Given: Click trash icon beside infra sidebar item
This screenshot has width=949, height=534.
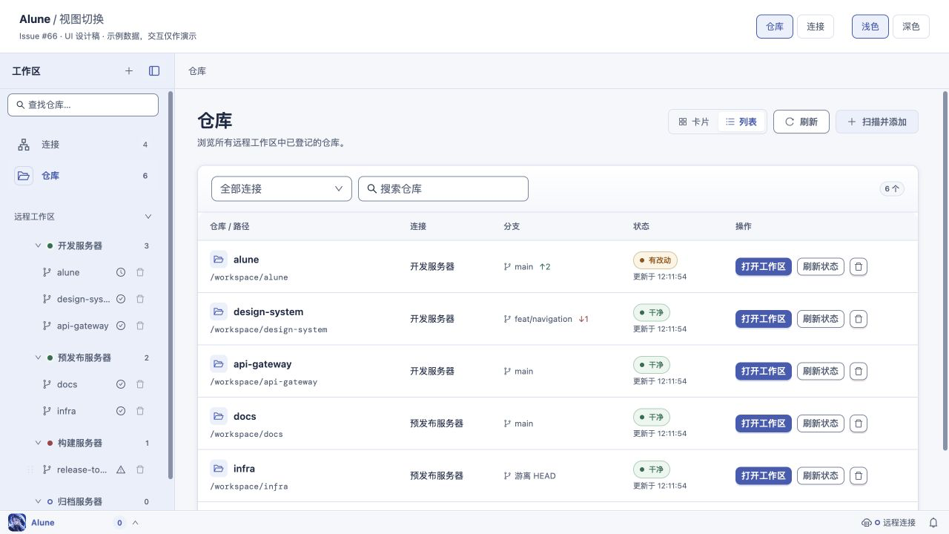Looking at the screenshot, I should tap(140, 411).
